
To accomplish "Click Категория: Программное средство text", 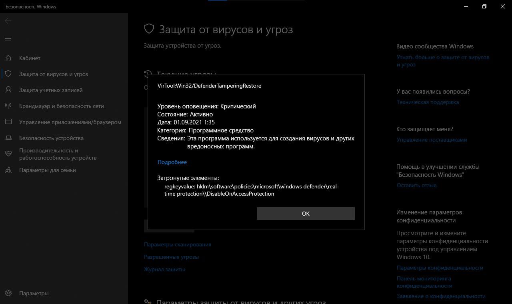I will coord(206,130).
